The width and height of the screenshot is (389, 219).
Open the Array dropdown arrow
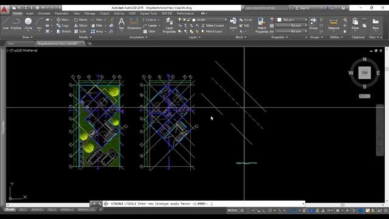pyautogui.click(x=105, y=32)
